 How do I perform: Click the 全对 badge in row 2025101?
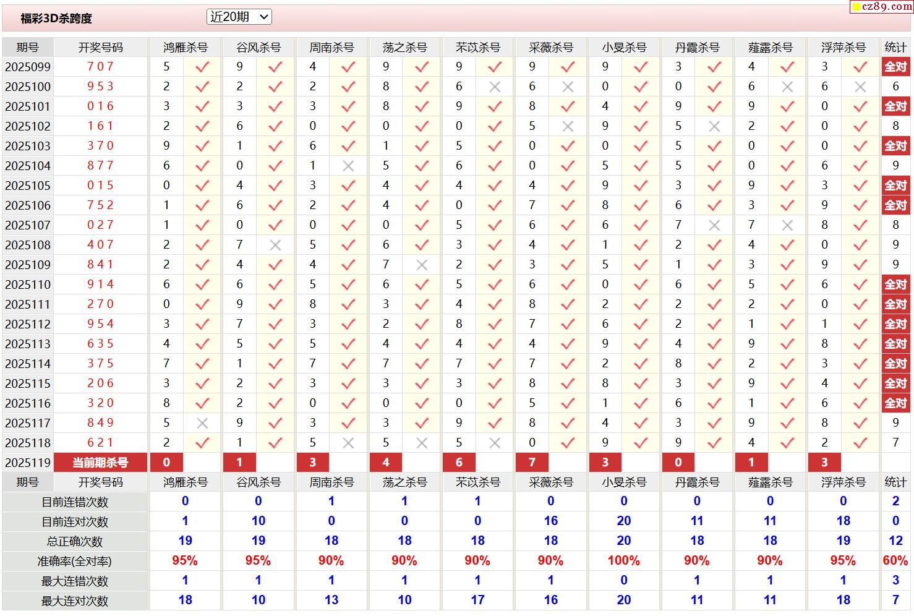895,106
